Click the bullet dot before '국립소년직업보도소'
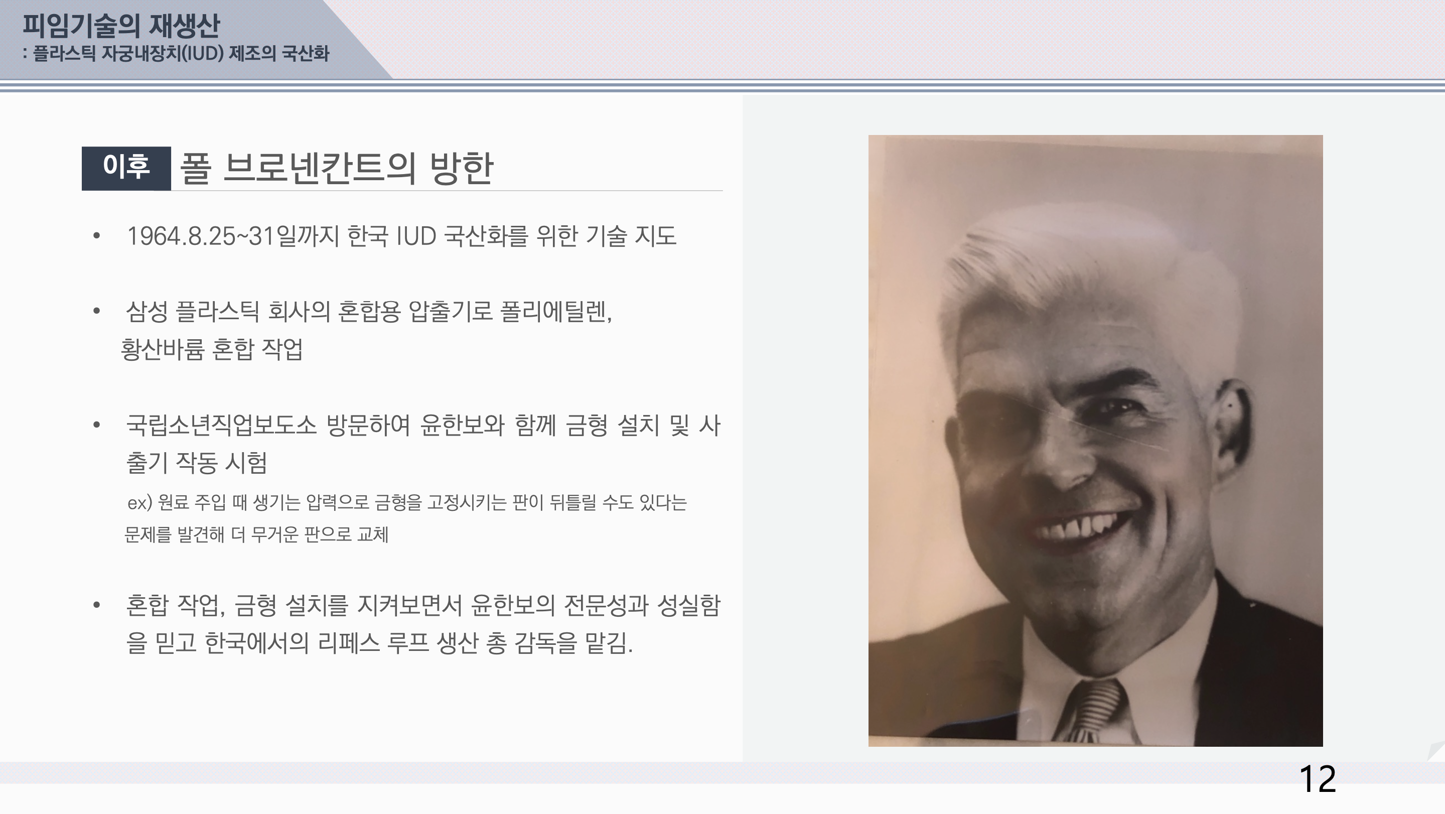The image size is (1445, 814). tap(96, 425)
